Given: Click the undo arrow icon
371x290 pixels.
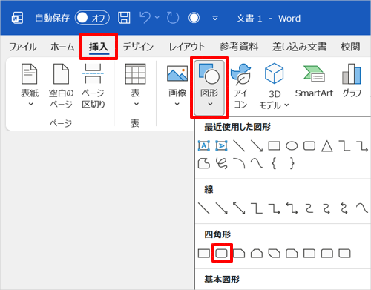Looking at the screenshot, I should 145,18.
